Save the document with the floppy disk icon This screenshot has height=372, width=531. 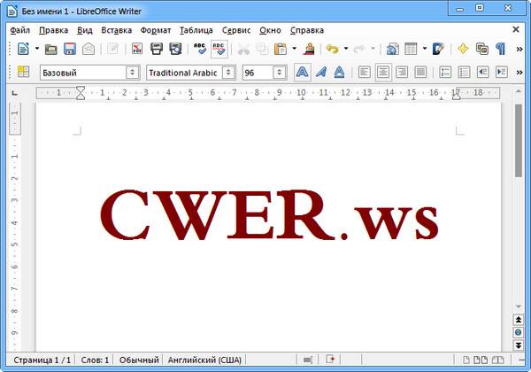pyautogui.click(x=70, y=49)
